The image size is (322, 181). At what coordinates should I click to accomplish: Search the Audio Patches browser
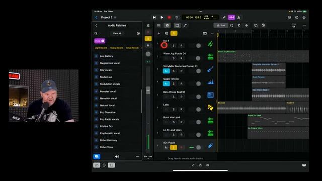click(96, 33)
